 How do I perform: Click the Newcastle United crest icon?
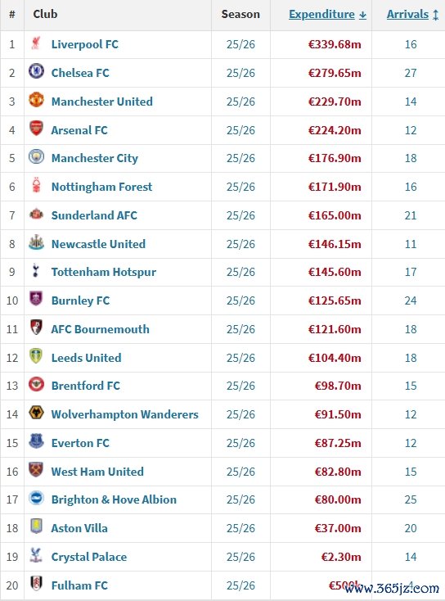pyautogui.click(x=36, y=242)
